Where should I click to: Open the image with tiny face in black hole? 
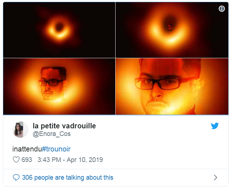[172, 30]
